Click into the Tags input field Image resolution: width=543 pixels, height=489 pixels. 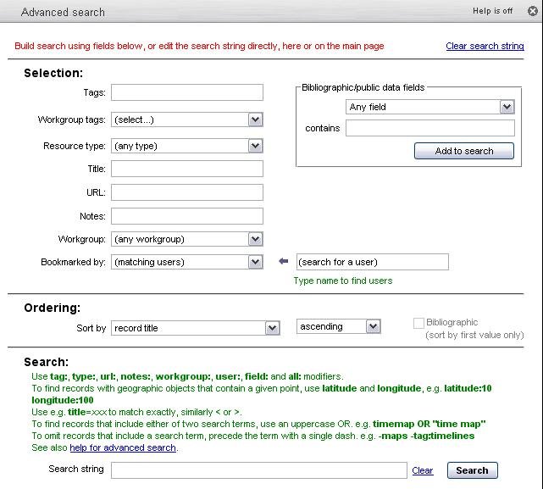pyautogui.click(x=187, y=92)
